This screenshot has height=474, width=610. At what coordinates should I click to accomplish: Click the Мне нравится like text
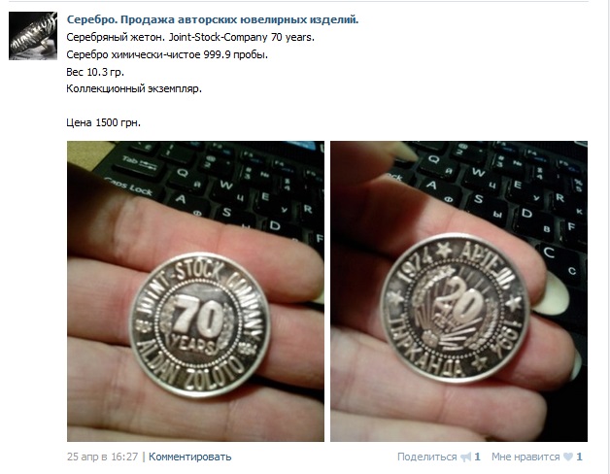[525, 457]
